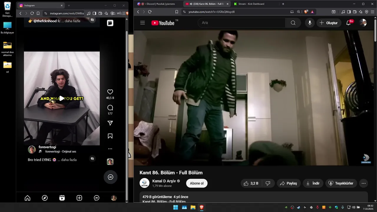The width and height of the screenshot is (377, 212).
Task: Open more actions three-dots beside Teşekkürler
Action: (x=363, y=183)
